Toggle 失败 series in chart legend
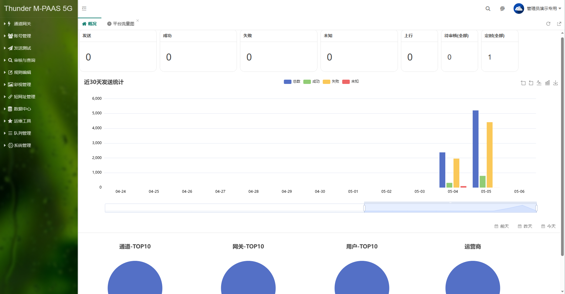 (331, 81)
